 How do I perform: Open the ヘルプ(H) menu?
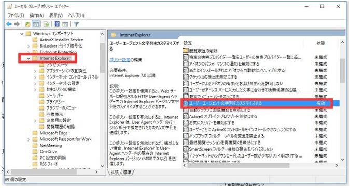point(76,15)
